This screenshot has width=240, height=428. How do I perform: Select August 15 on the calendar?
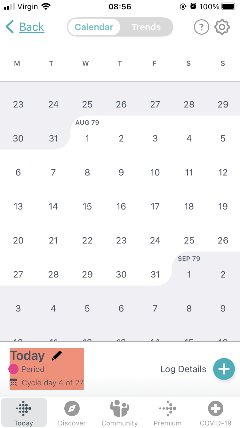click(x=87, y=207)
